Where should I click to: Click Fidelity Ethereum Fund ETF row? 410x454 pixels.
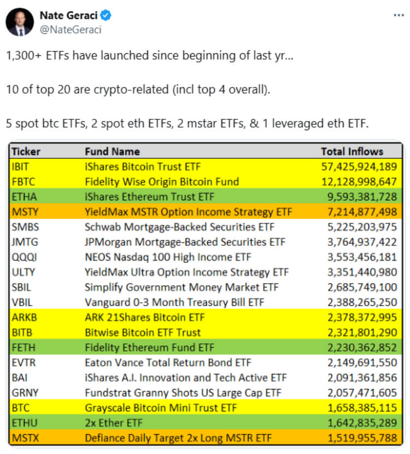pyautogui.click(x=206, y=347)
